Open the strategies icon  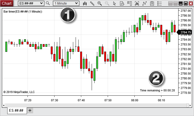[x=145, y=3]
